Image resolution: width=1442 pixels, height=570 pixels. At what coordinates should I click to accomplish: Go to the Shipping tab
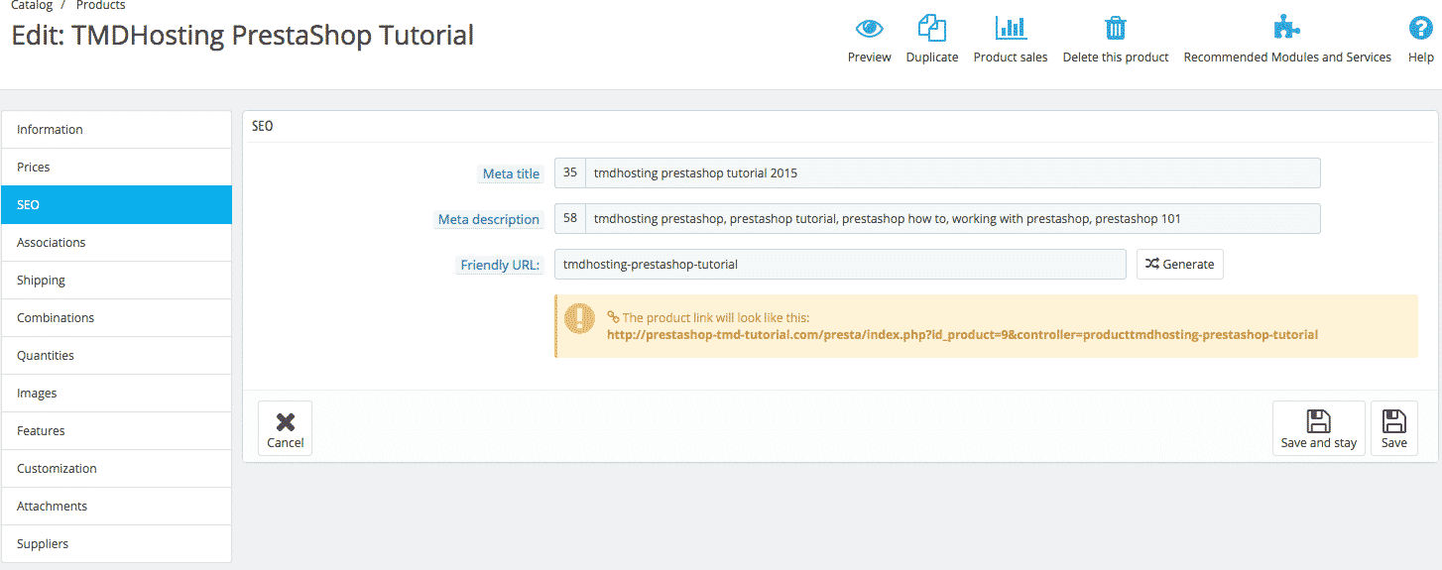pos(117,281)
